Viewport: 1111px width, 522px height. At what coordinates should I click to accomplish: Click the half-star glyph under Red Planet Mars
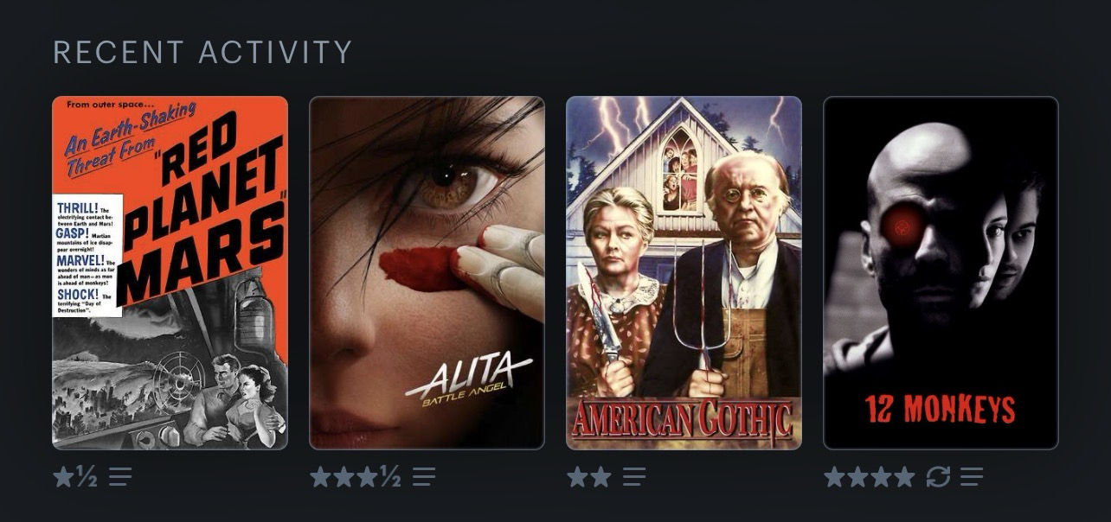pyautogui.click(x=87, y=477)
